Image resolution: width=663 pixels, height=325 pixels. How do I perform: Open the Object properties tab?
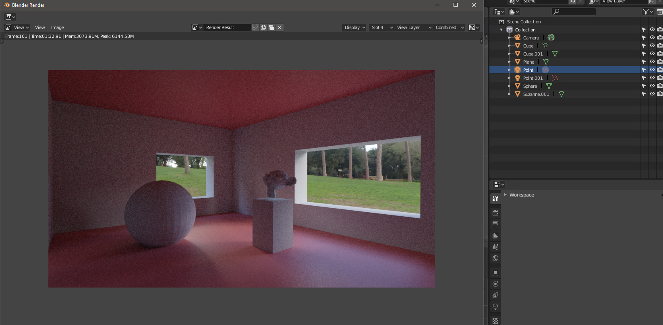click(x=495, y=273)
